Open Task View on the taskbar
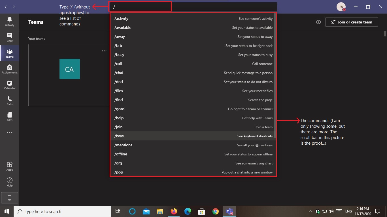Screen dimensions: 387x217 click(118, 211)
